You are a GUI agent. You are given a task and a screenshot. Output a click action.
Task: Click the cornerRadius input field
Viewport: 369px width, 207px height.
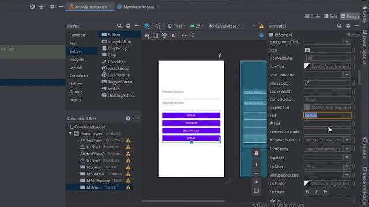coord(327,99)
